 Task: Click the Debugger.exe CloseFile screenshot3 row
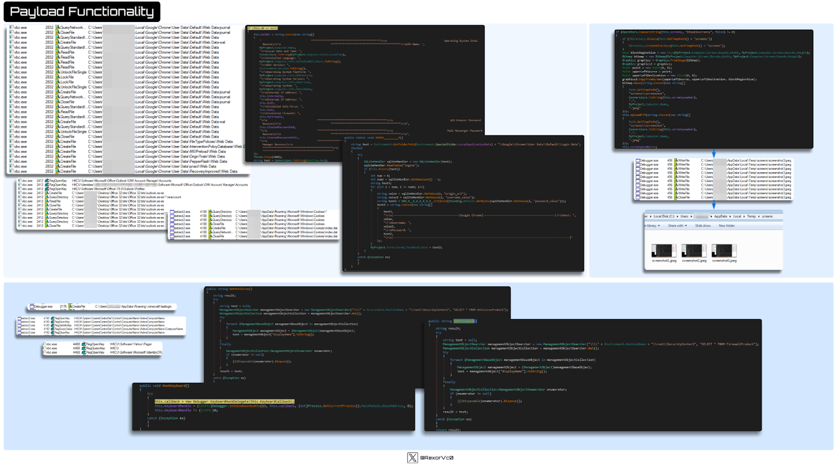[x=713, y=198]
